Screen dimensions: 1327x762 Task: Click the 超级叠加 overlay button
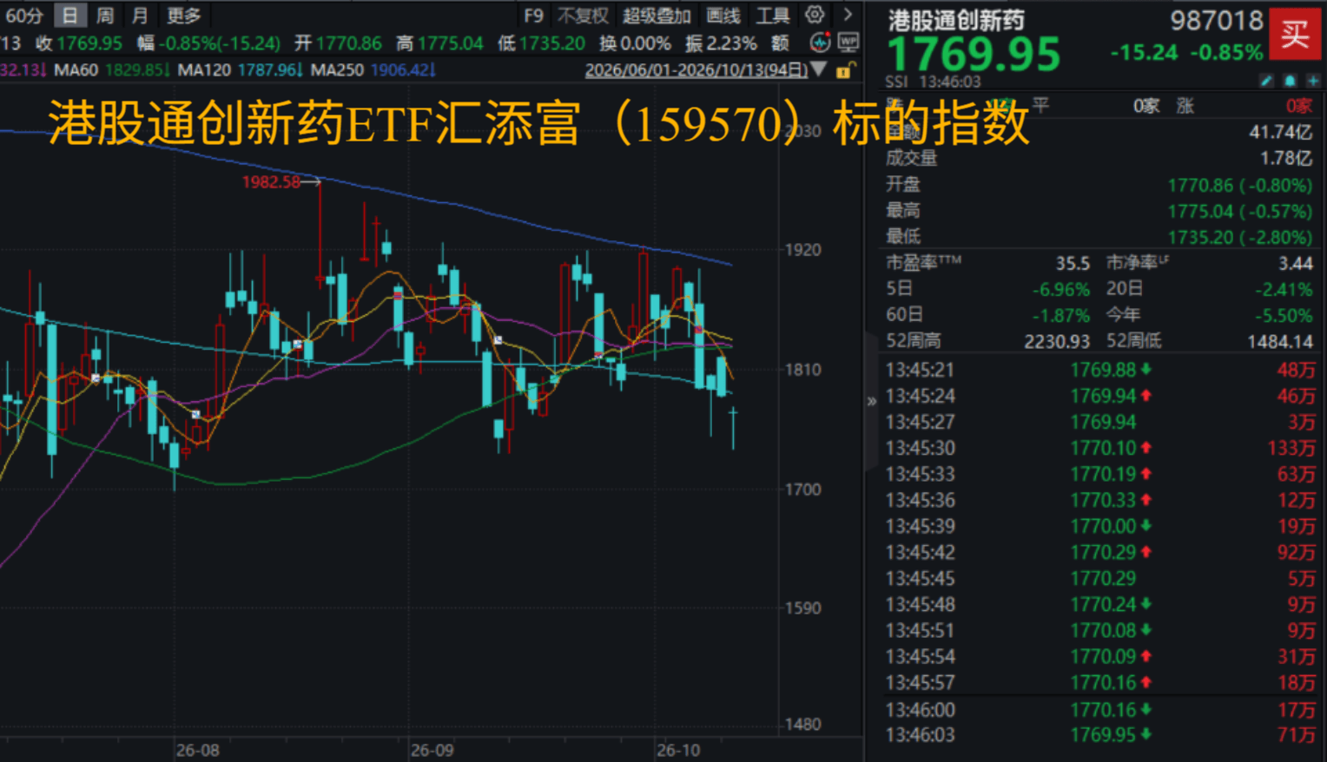(x=657, y=16)
